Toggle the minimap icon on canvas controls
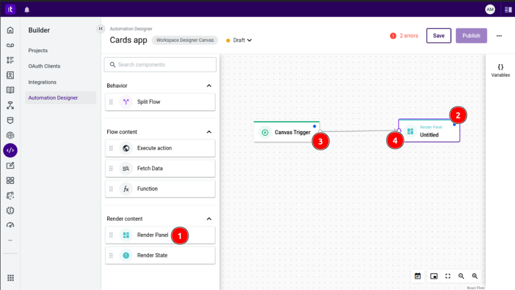The image size is (515, 290). point(434,276)
